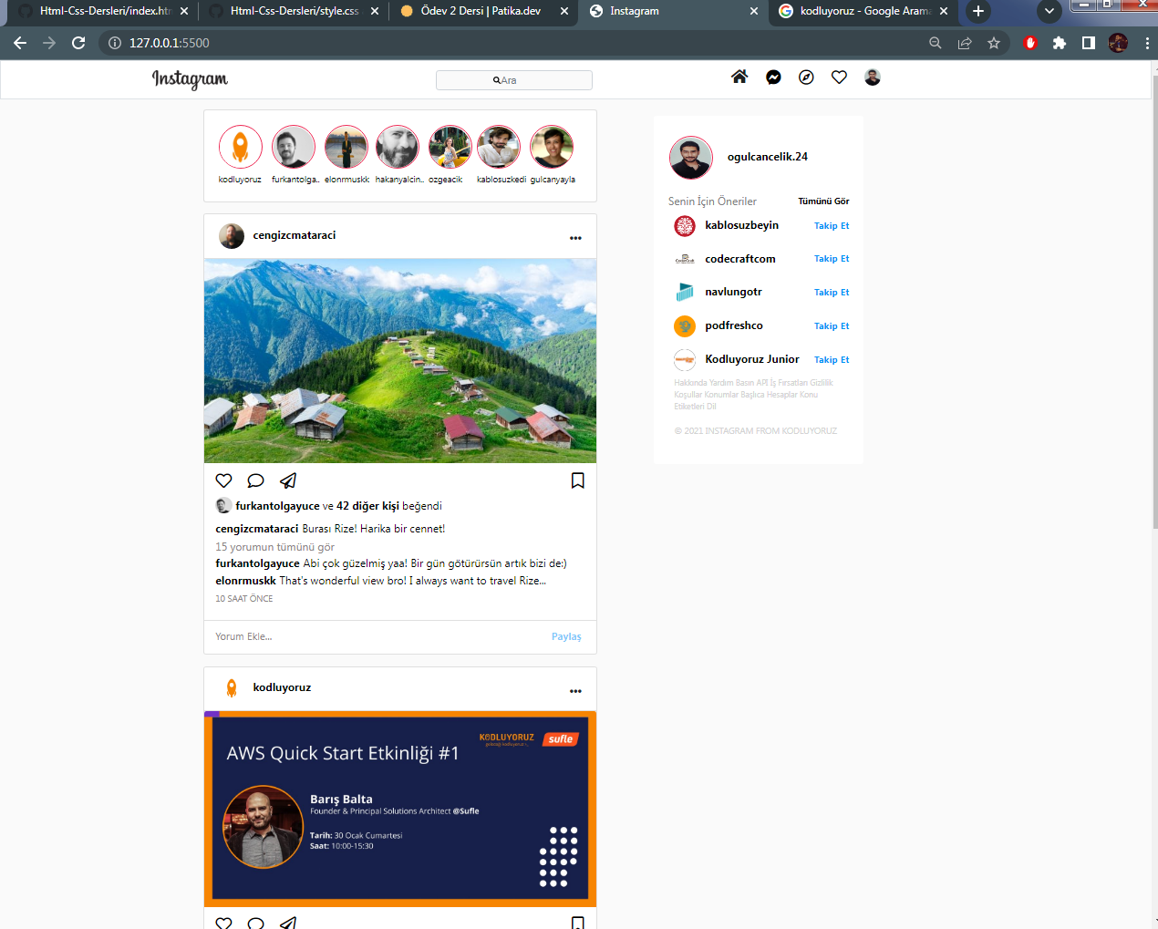This screenshot has height=929, width=1158.
Task: Follow codecraftcom with Takip Et
Action: pyautogui.click(x=832, y=259)
